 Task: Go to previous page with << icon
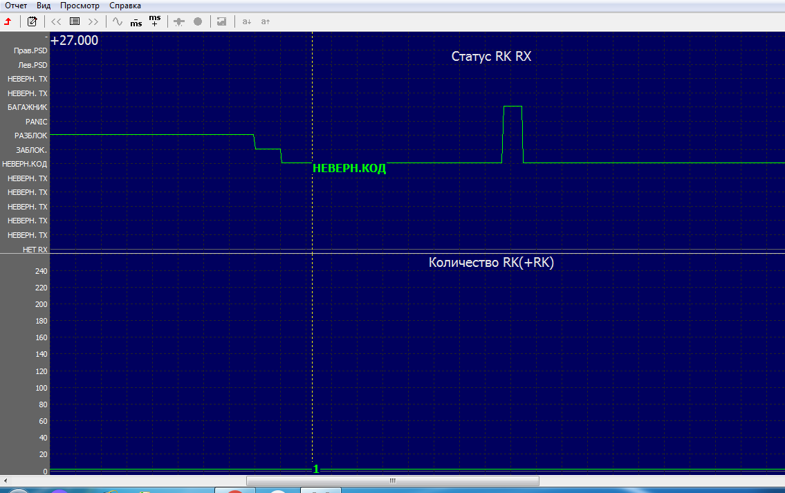click(x=56, y=21)
